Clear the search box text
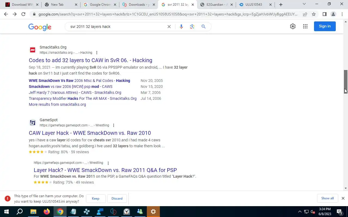This screenshot has height=217, width=348. (x=169, y=27)
